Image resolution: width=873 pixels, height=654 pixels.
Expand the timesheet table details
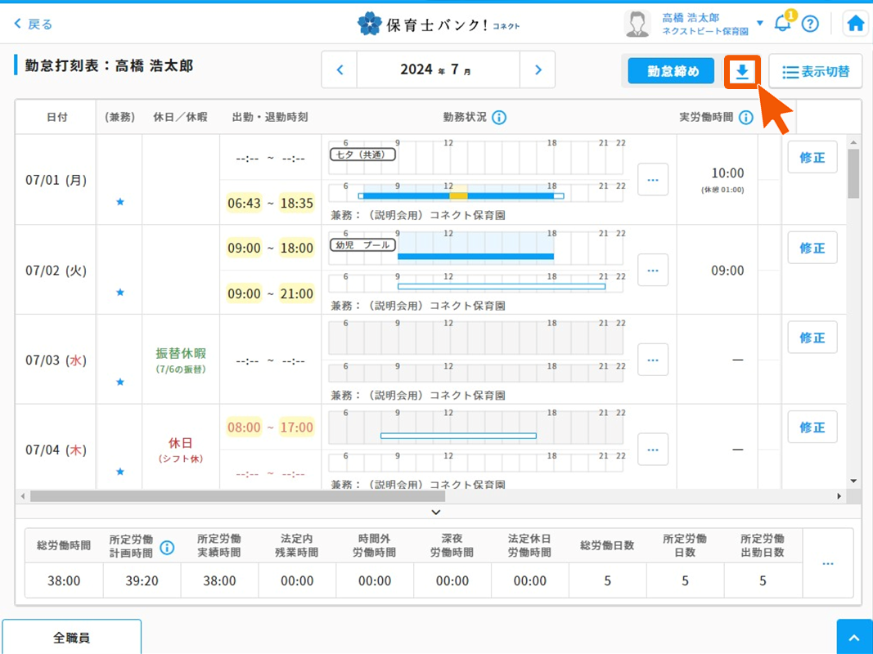436,512
